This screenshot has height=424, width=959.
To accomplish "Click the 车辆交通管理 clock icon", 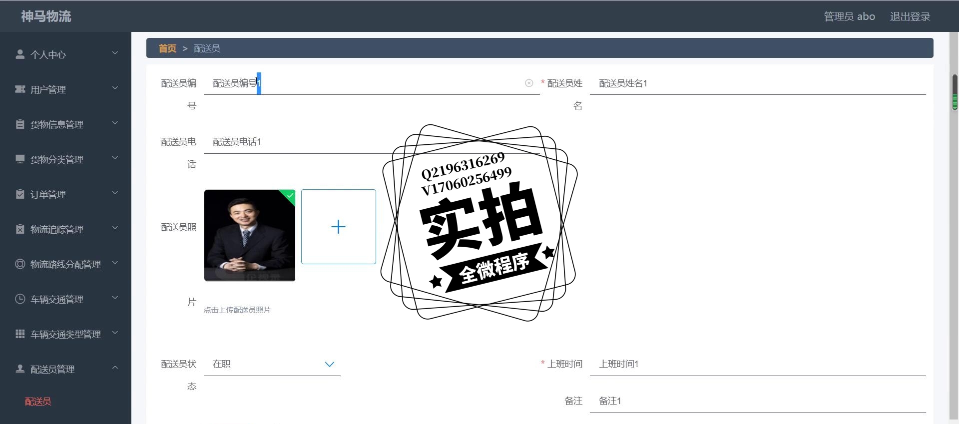I will (x=20, y=299).
